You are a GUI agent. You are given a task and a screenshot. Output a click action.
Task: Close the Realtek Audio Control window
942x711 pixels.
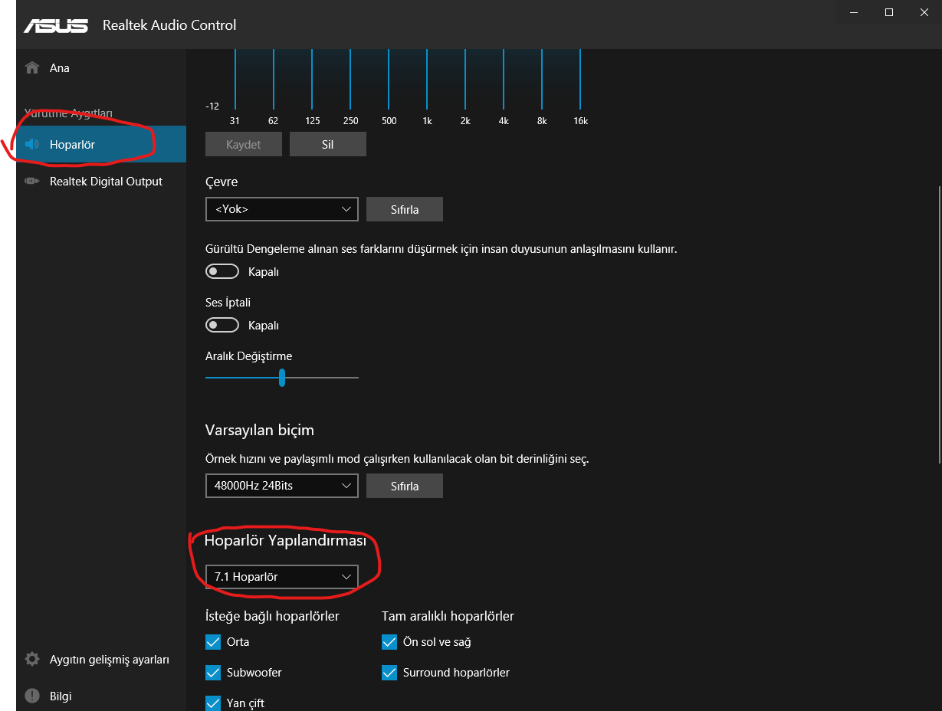click(x=924, y=12)
